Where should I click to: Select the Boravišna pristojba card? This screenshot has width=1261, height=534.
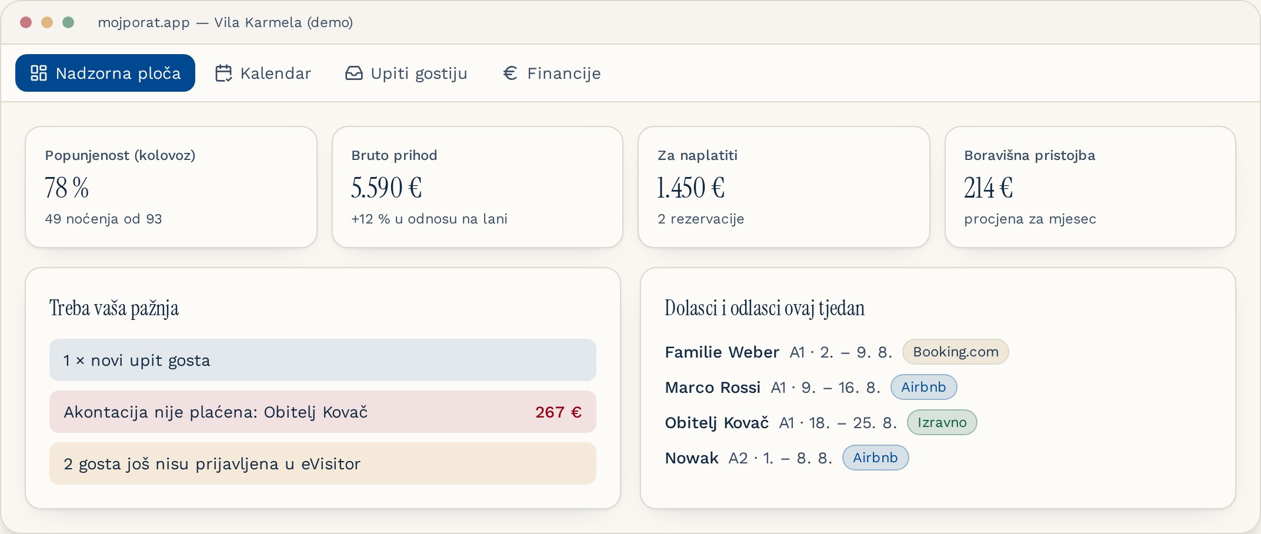click(x=1090, y=187)
